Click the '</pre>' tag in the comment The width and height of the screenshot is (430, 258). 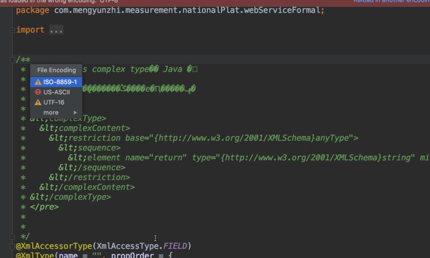[44, 207]
